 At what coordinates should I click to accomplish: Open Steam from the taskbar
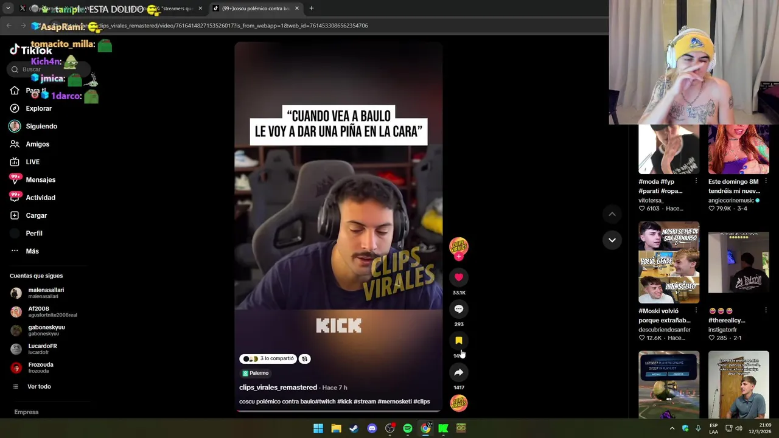354,428
